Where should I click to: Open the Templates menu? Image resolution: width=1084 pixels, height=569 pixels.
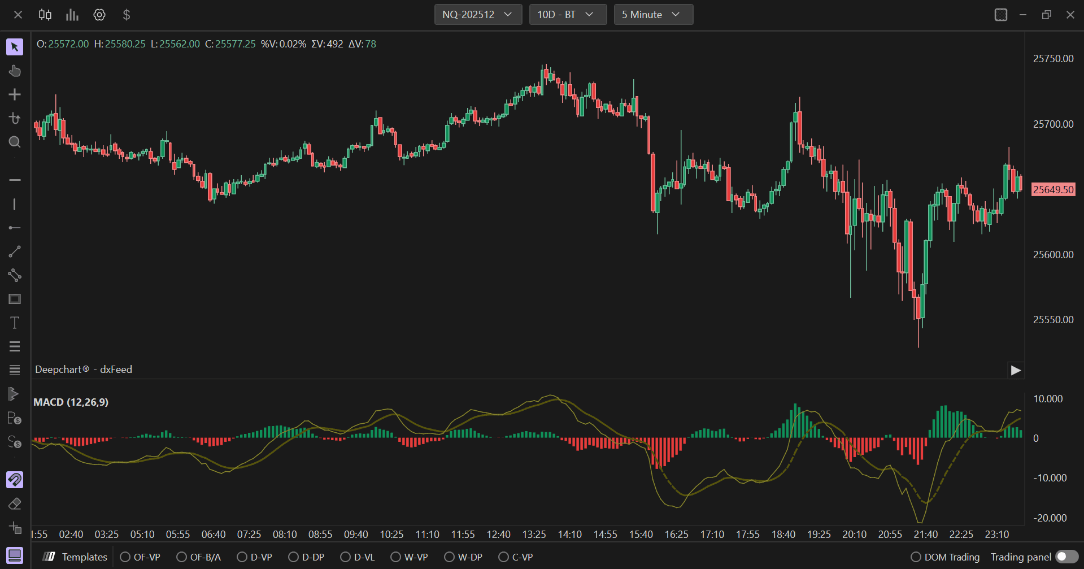click(x=75, y=557)
